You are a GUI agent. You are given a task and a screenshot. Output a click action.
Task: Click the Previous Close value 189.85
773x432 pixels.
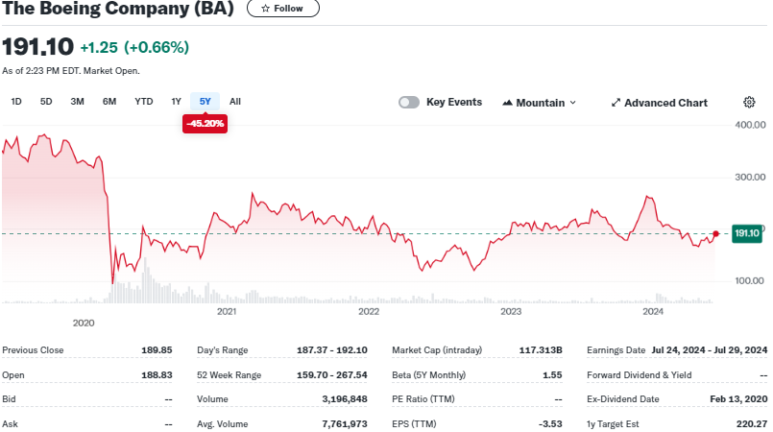click(x=157, y=350)
